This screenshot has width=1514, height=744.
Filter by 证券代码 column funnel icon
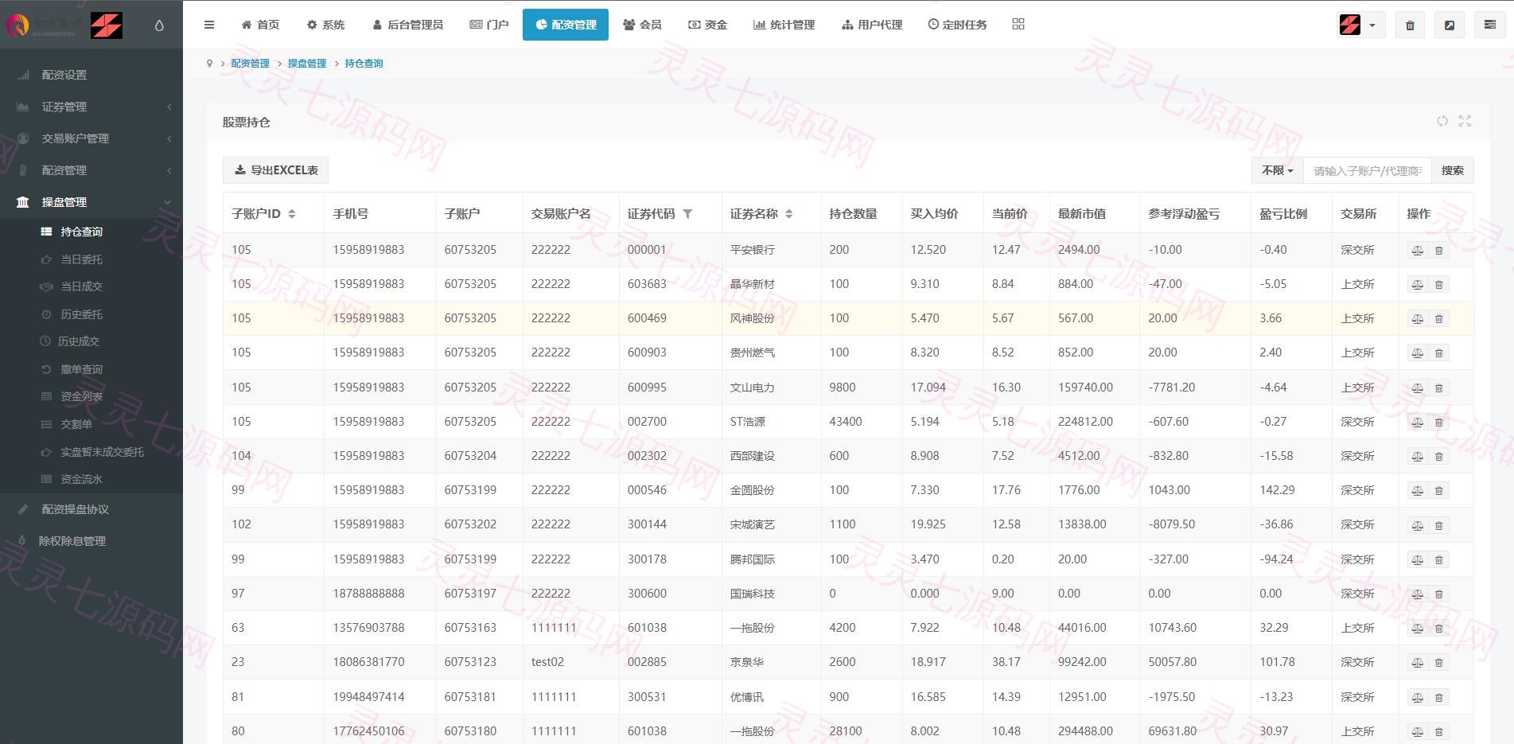click(687, 214)
